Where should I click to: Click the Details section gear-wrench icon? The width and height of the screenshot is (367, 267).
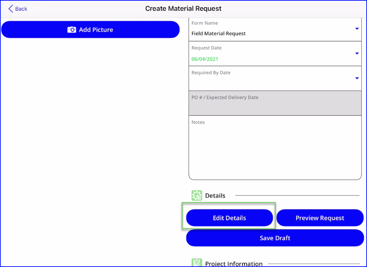197,195
